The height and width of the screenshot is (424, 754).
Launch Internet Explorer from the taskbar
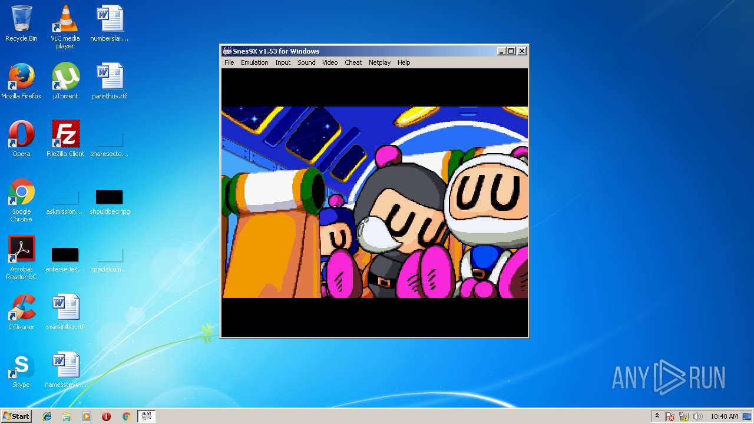pos(47,416)
